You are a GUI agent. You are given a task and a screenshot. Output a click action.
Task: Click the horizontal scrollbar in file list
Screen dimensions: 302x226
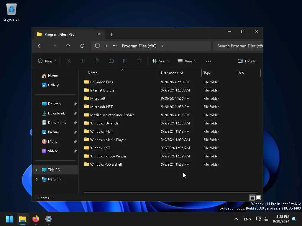171,192
